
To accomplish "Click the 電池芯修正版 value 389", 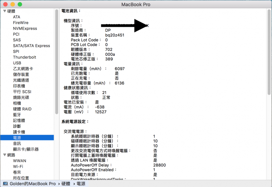I will click(109, 59).
